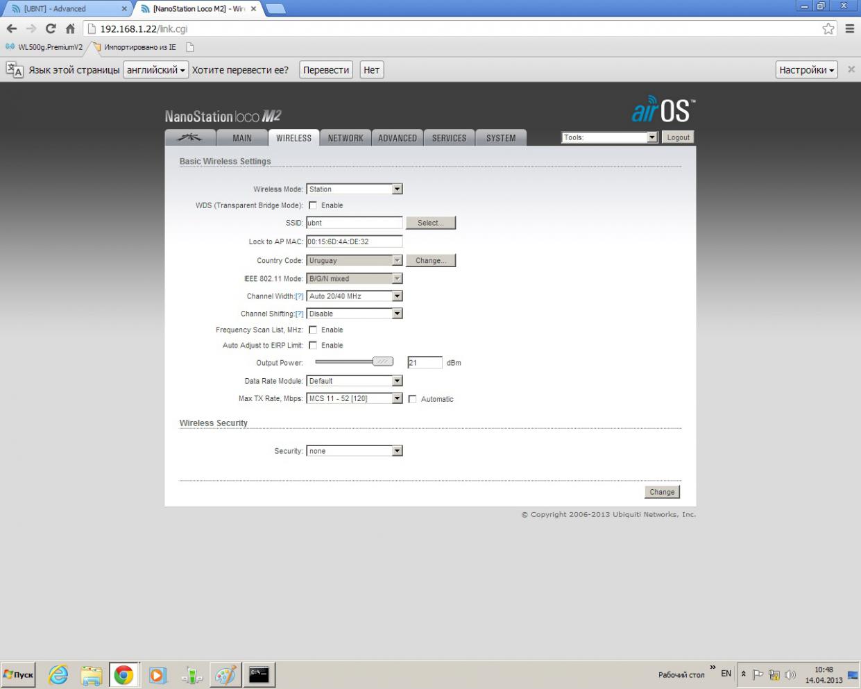861x689 pixels.
Task: Enable Auto Adjust to EIRP Limit
Action: tap(313, 345)
